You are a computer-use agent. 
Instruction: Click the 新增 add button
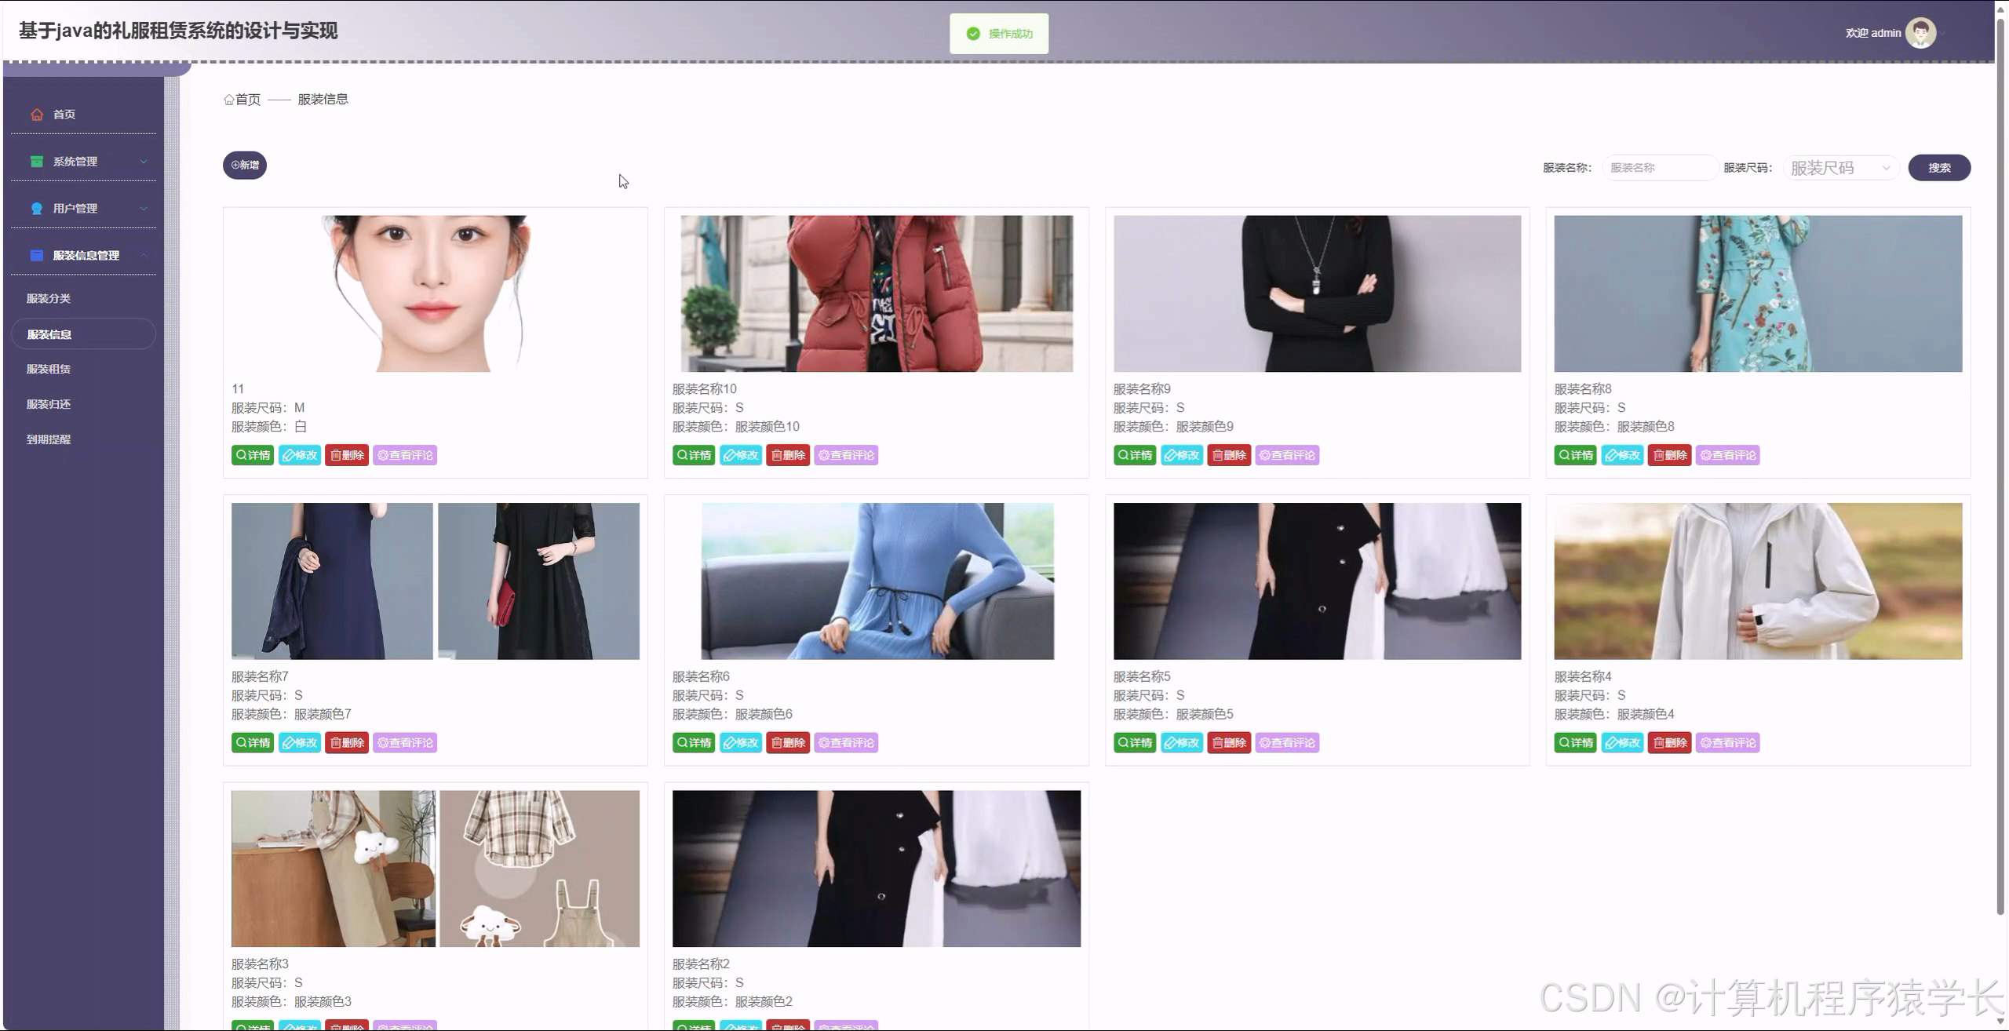(244, 165)
